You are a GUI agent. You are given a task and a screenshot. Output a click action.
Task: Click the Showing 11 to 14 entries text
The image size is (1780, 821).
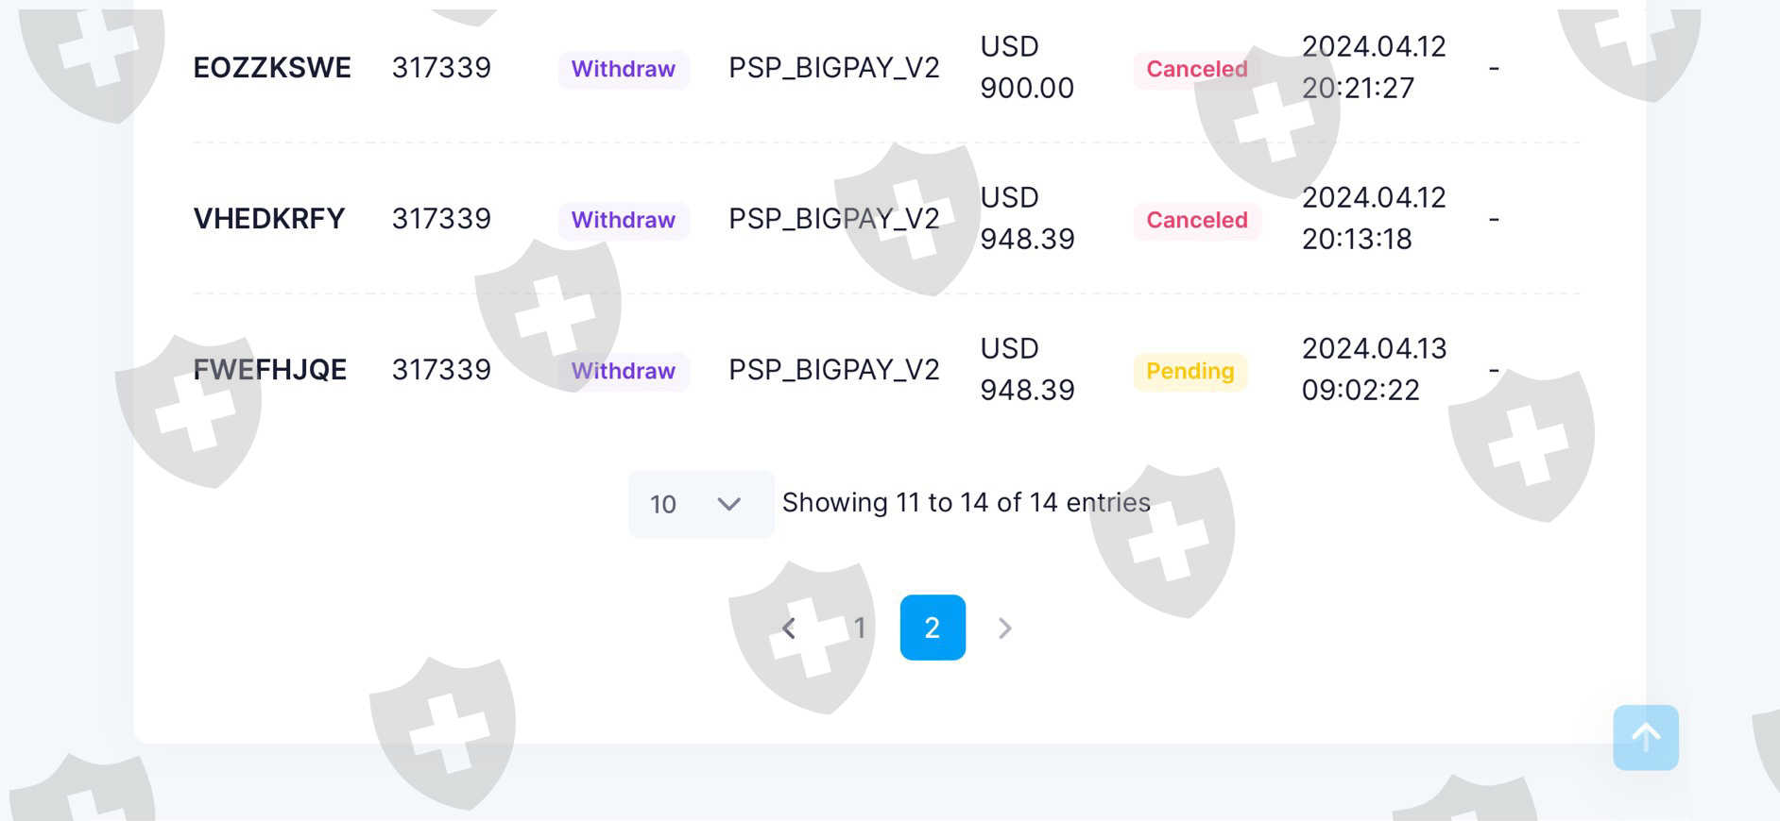[x=966, y=503]
